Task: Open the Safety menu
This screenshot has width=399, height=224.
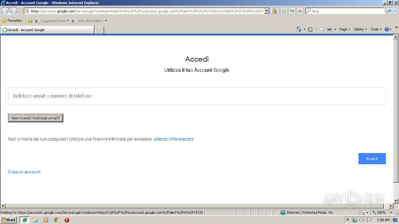Action: [360, 29]
